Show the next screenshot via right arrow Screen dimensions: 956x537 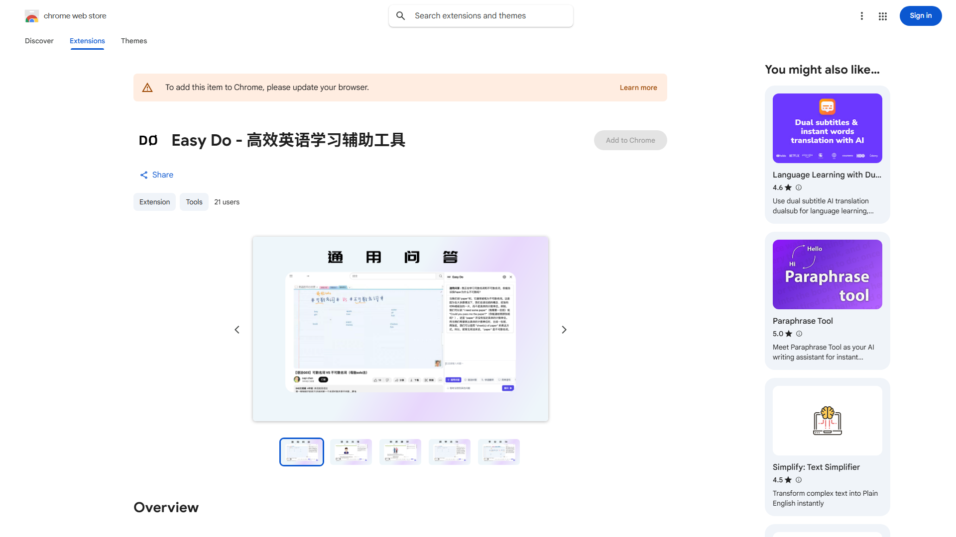tap(564, 329)
